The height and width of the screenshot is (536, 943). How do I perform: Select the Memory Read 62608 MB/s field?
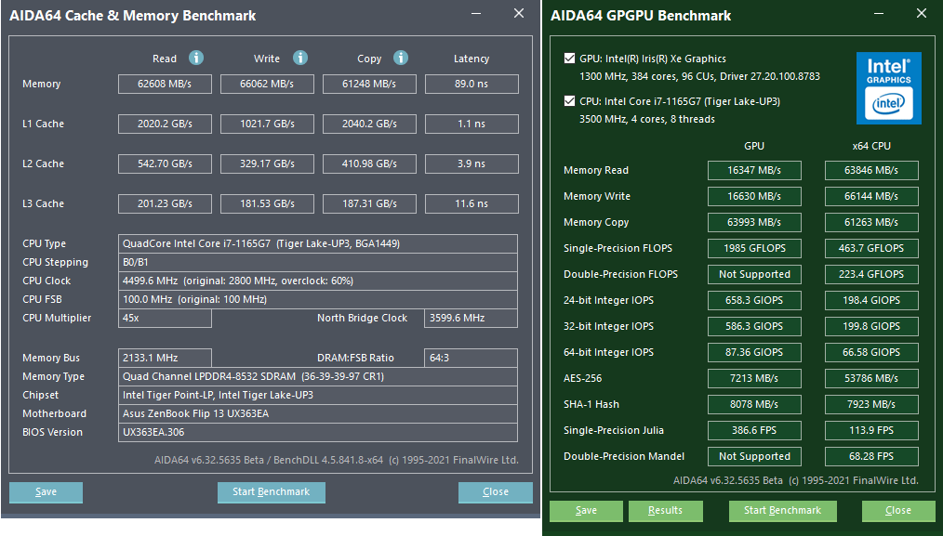coord(165,85)
